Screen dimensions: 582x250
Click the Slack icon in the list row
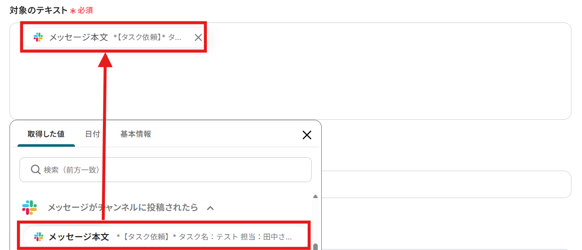(x=38, y=237)
